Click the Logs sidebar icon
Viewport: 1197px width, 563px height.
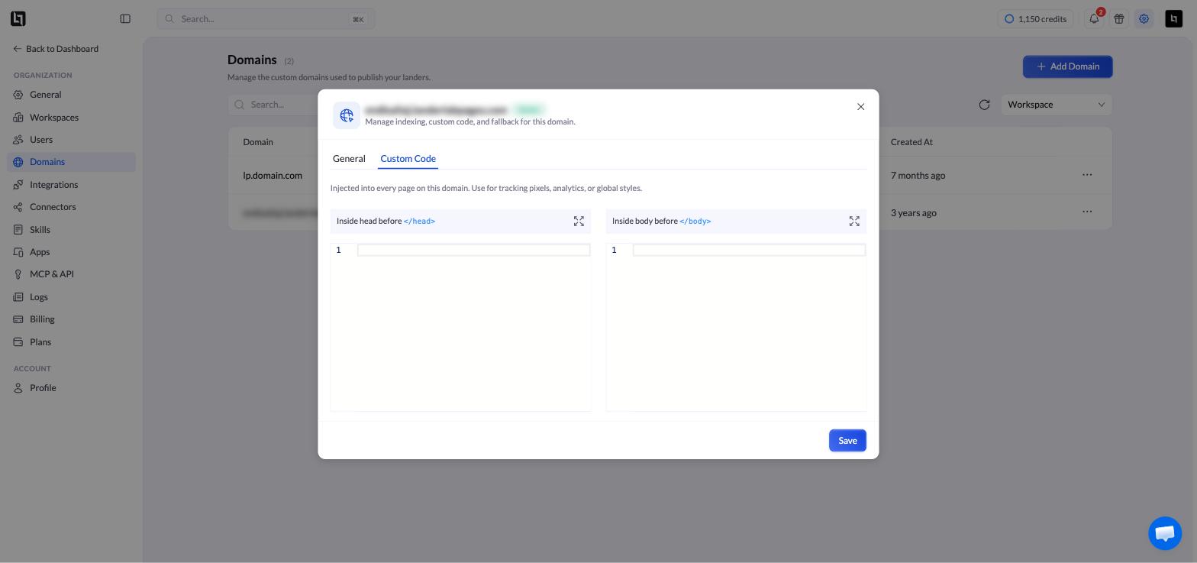click(x=18, y=297)
